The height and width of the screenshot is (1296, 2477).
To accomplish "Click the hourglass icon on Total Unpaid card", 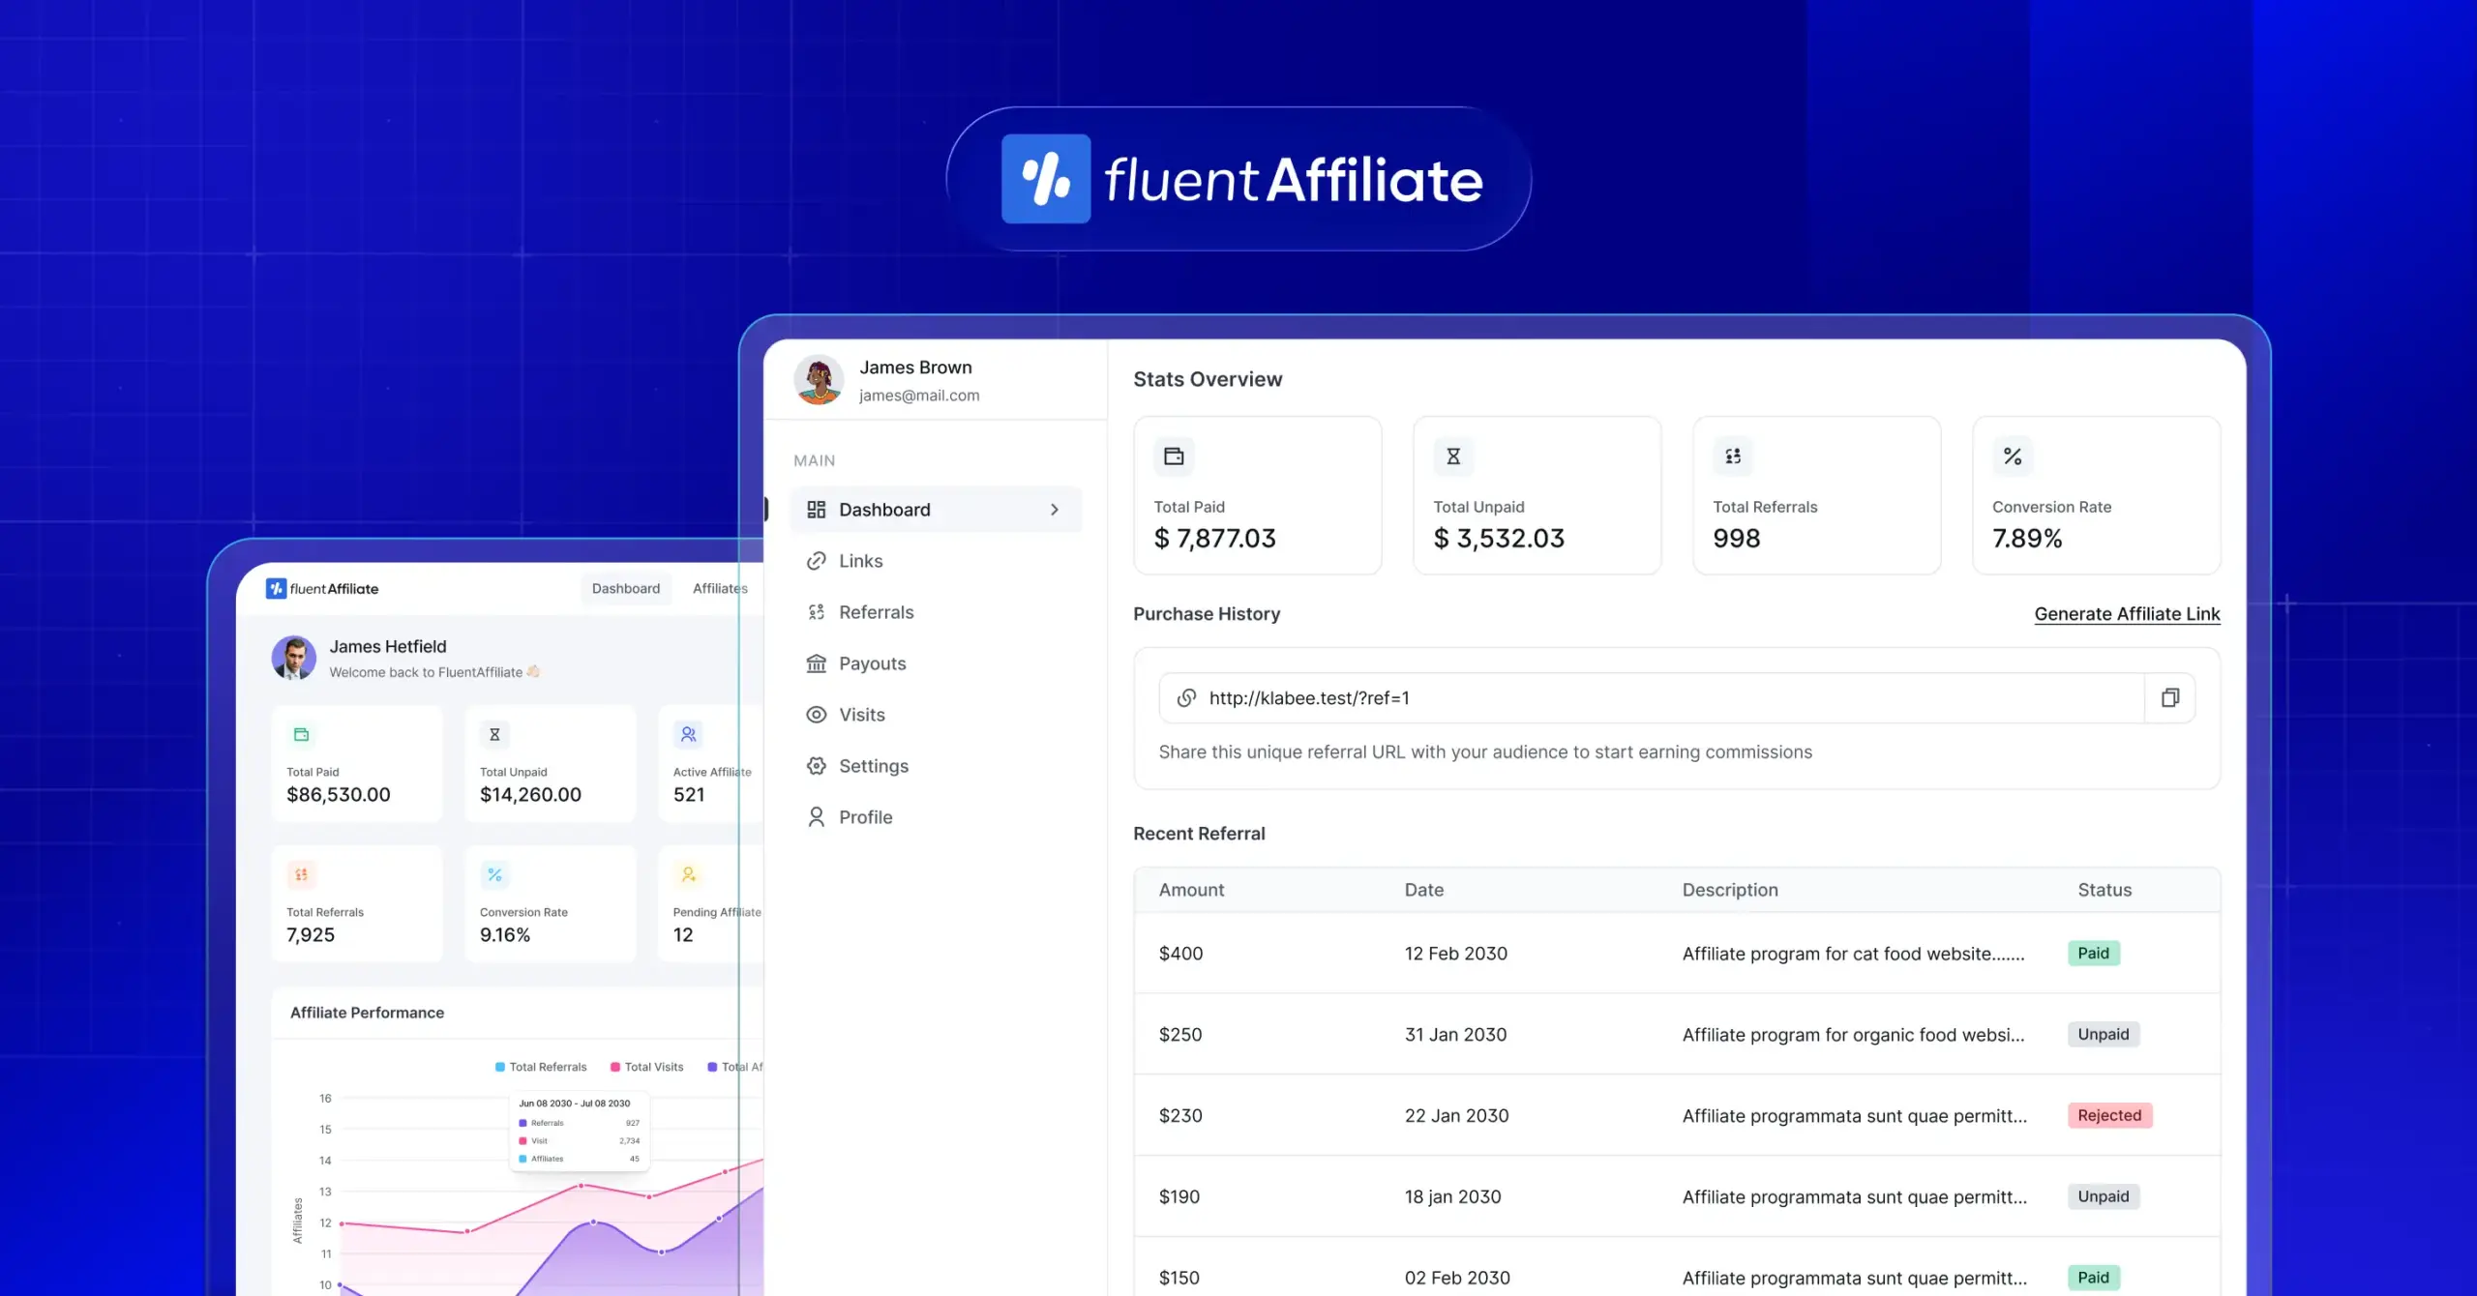I will [1452, 456].
